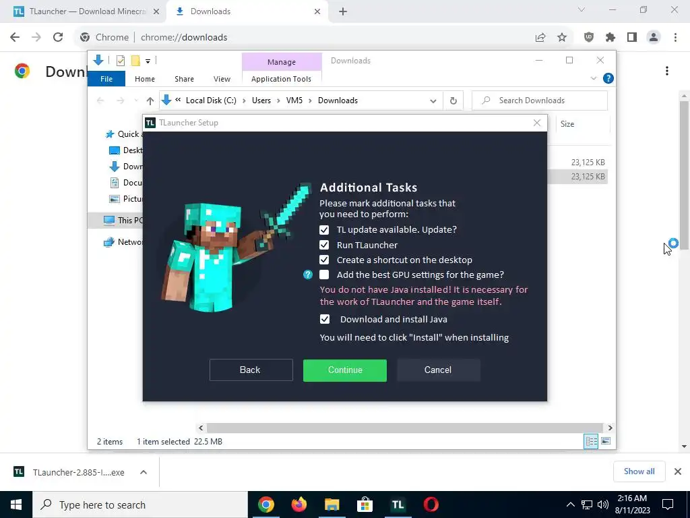The image size is (690, 518).
Task: Click Explorer's Up one level arrow
Action: click(x=150, y=101)
